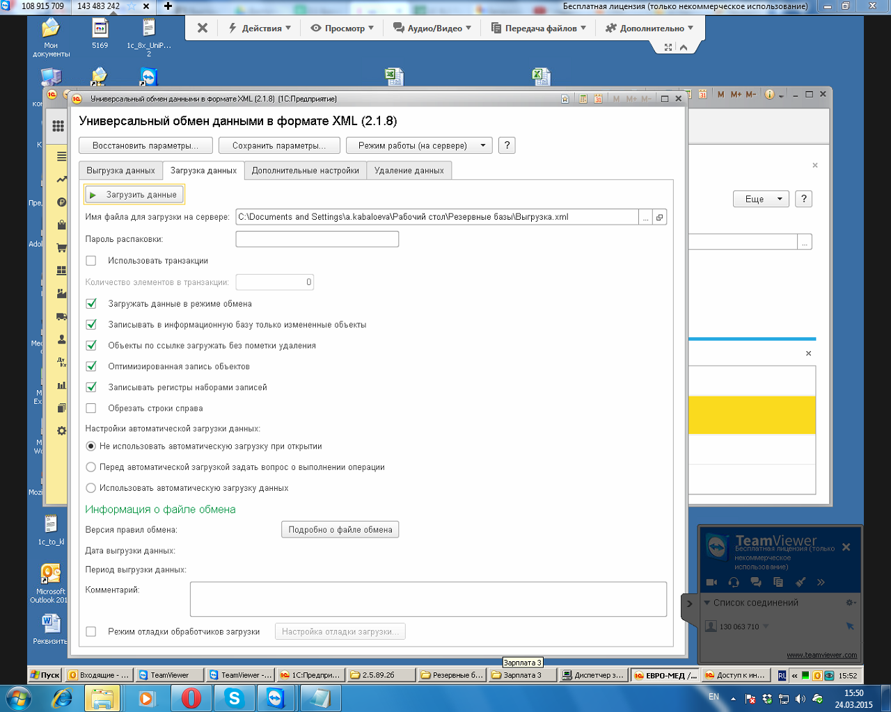Open file browse ellipsis button for server file

646,218
